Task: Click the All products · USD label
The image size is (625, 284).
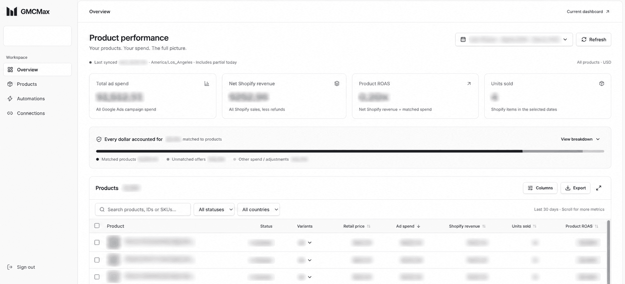Action: 594,62
